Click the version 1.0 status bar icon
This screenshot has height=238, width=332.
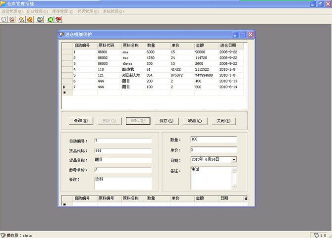(x=316, y=235)
